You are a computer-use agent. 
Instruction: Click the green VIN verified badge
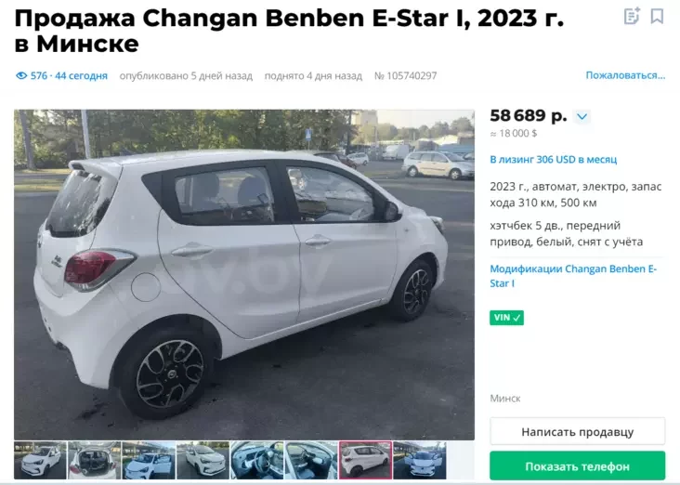506,318
